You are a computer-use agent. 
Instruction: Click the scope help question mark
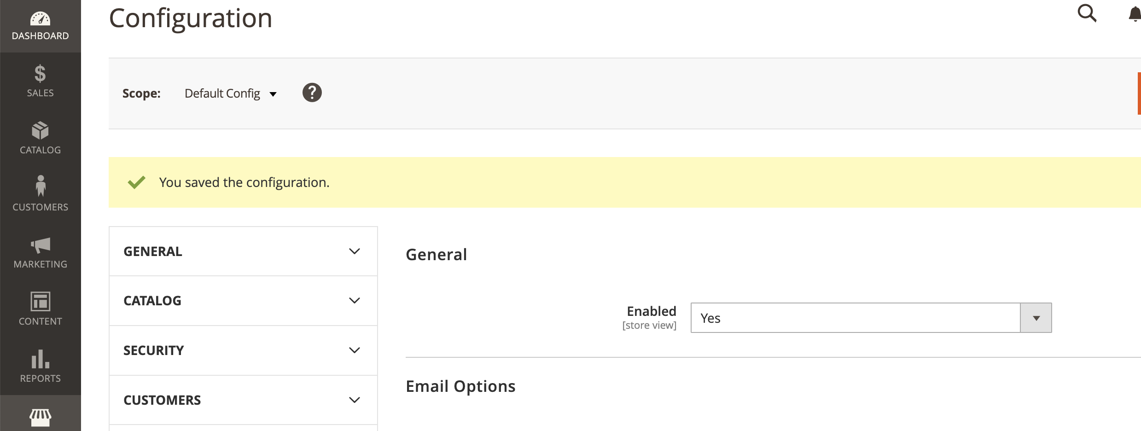[312, 93]
